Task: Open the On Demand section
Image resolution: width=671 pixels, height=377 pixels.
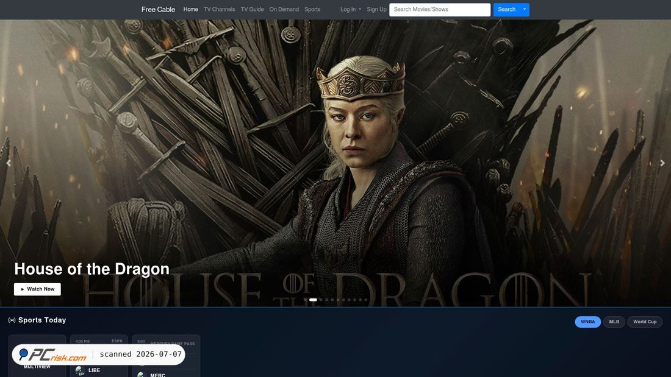Action: [x=284, y=9]
